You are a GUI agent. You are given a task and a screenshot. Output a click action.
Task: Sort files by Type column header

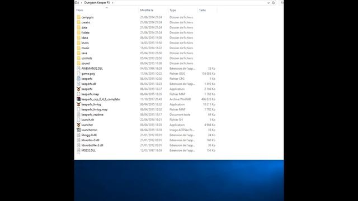click(x=173, y=10)
